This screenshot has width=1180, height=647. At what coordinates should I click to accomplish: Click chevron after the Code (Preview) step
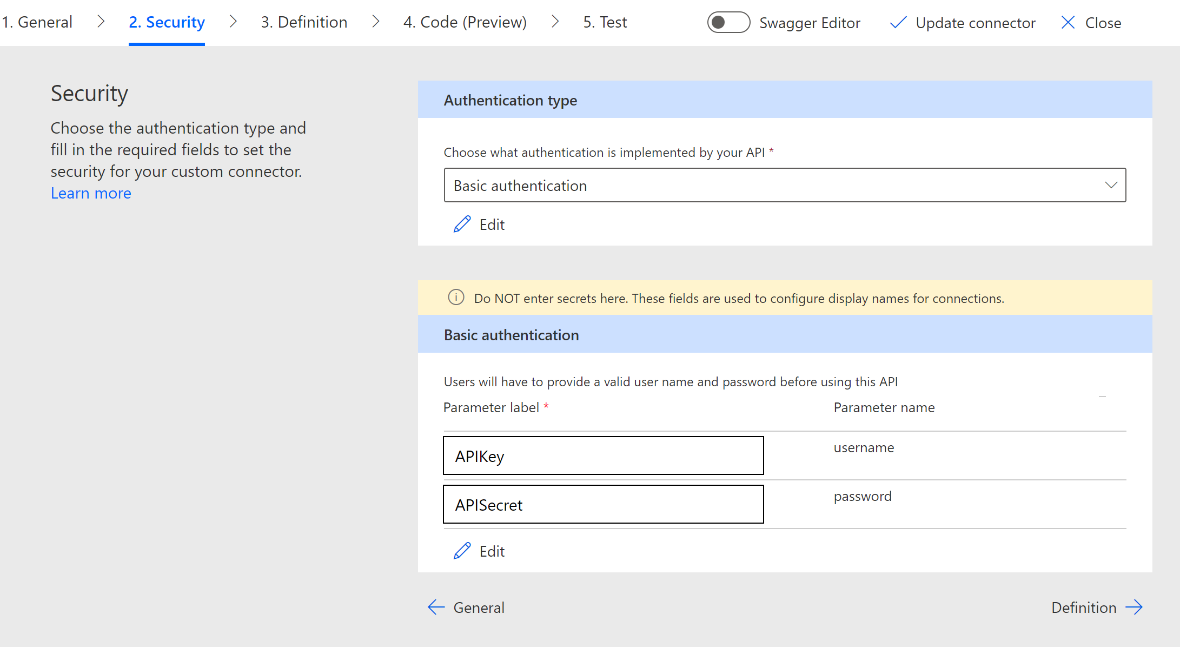555,22
